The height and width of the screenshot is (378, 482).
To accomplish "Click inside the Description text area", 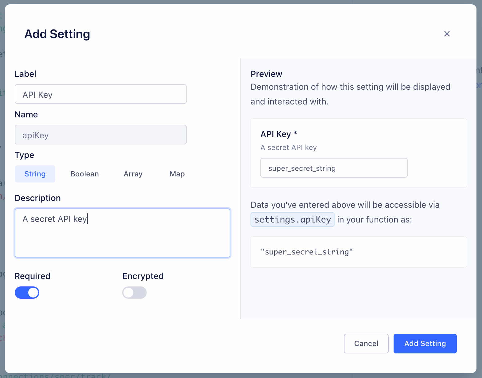I will point(122,233).
